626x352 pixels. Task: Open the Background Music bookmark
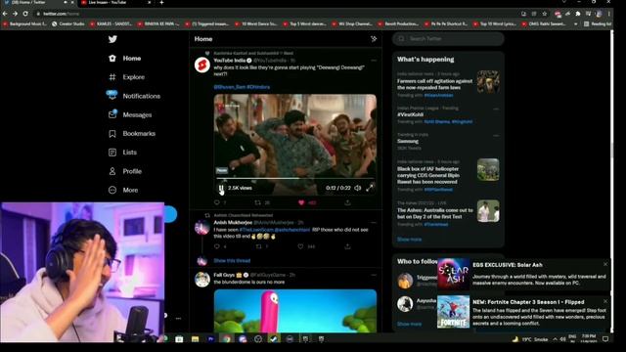25,23
